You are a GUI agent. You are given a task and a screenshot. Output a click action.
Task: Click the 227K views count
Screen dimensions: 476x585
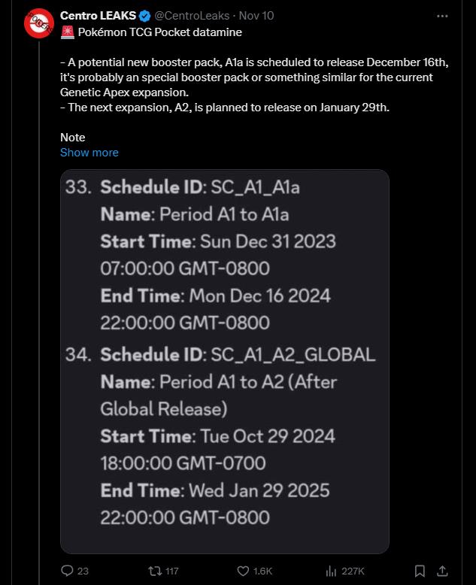(353, 571)
